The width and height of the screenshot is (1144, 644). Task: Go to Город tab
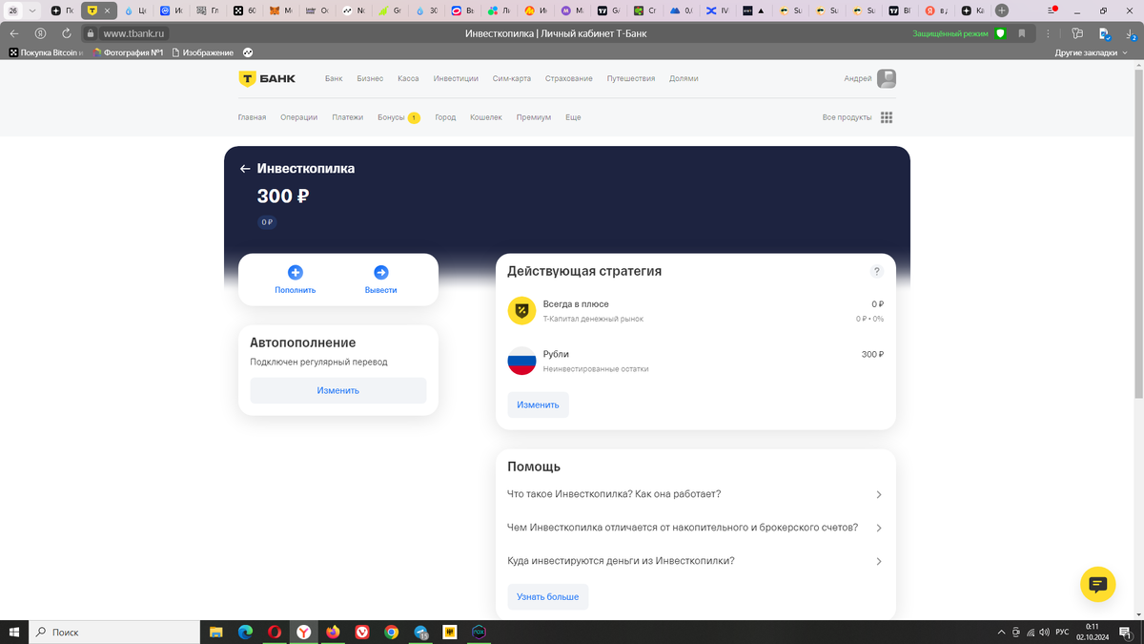tap(445, 117)
